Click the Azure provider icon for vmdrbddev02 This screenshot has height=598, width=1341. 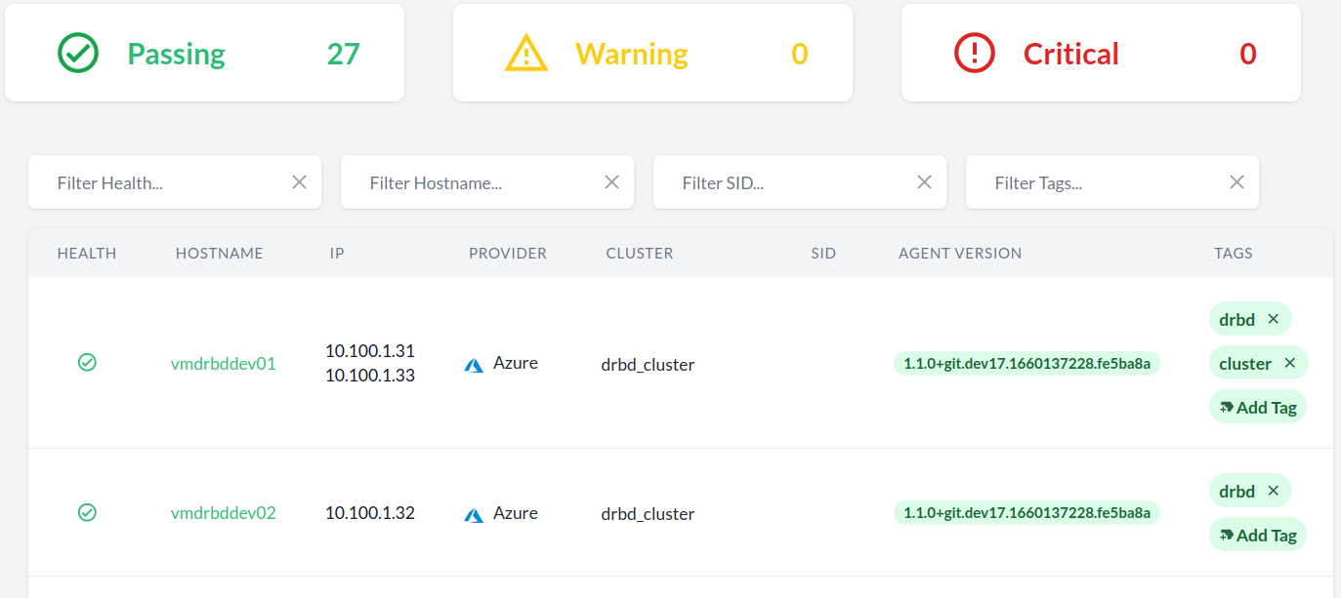[x=474, y=515]
